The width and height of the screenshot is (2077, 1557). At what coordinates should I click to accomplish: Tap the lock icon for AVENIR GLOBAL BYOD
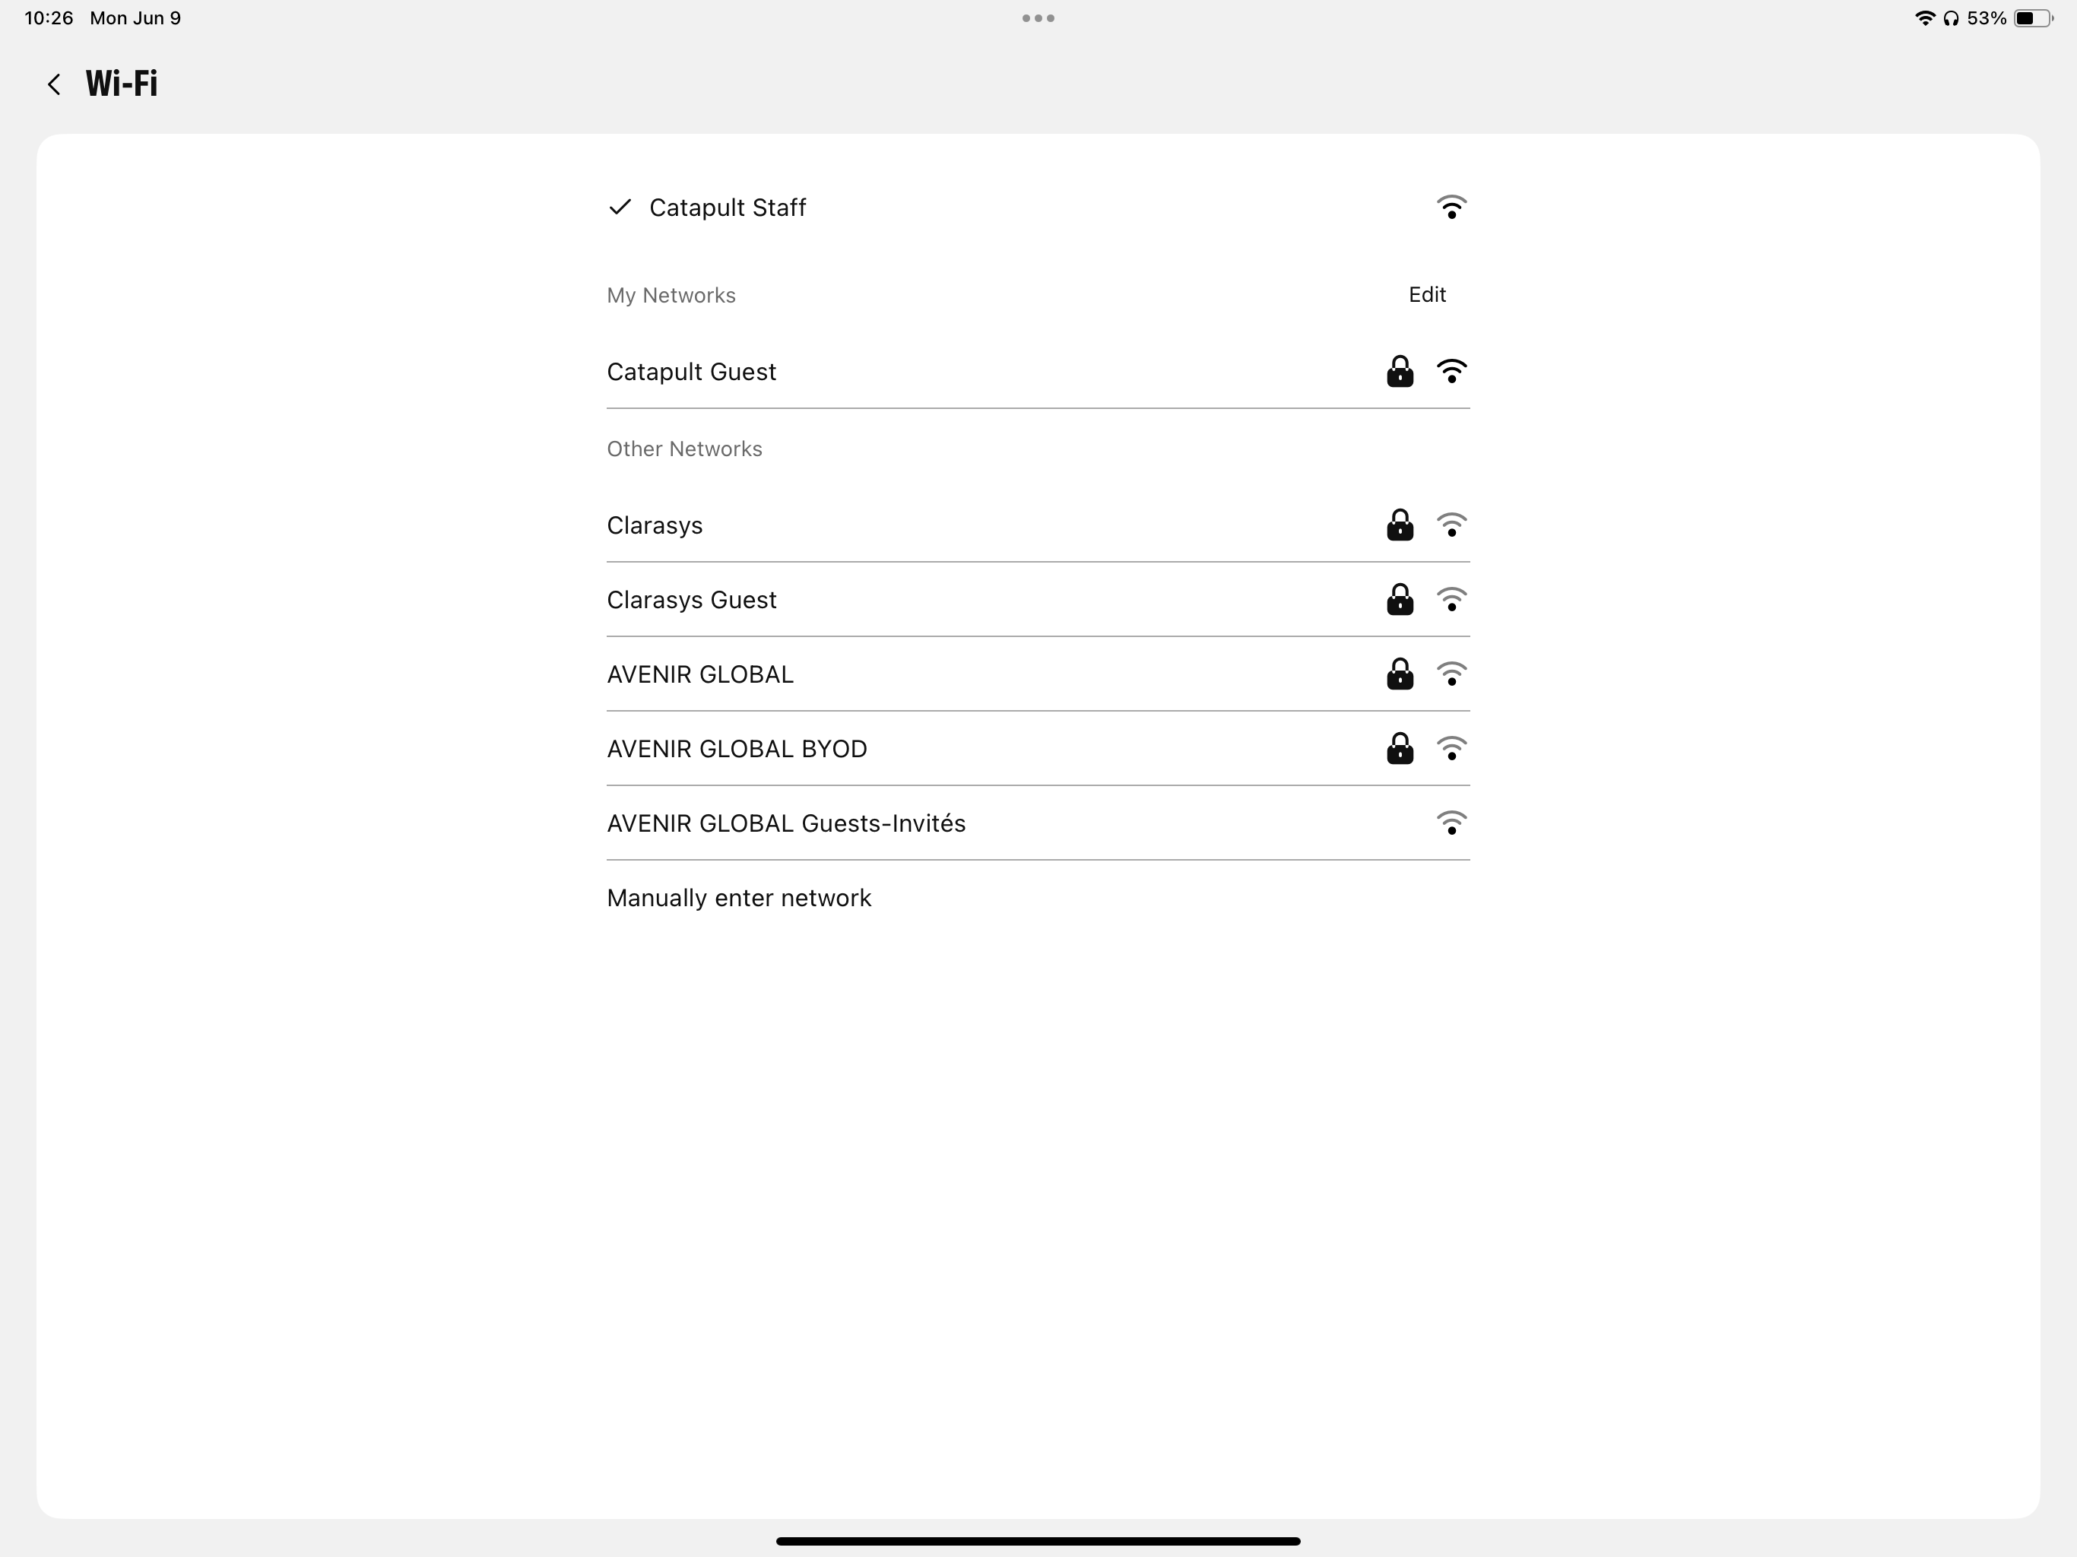1400,748
